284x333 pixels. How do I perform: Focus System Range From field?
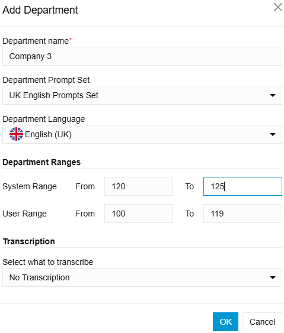click(x=138, y=186)
